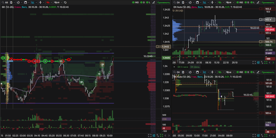Viewport: 276px width, 138px height.
Task: Expand the template dropdown arrow in 6B chart
Action: coord(14,3)
